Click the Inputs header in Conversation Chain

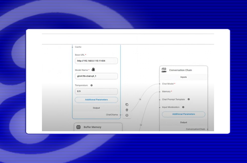coord(183,77)
